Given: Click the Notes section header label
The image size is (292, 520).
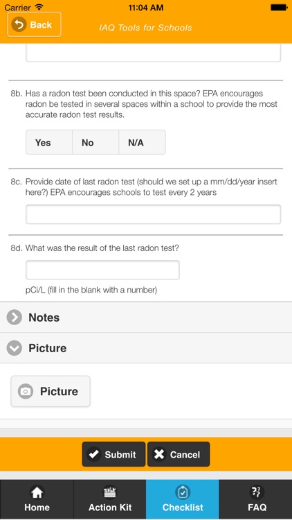Looking at the screenshot, I should coord(44,318).
